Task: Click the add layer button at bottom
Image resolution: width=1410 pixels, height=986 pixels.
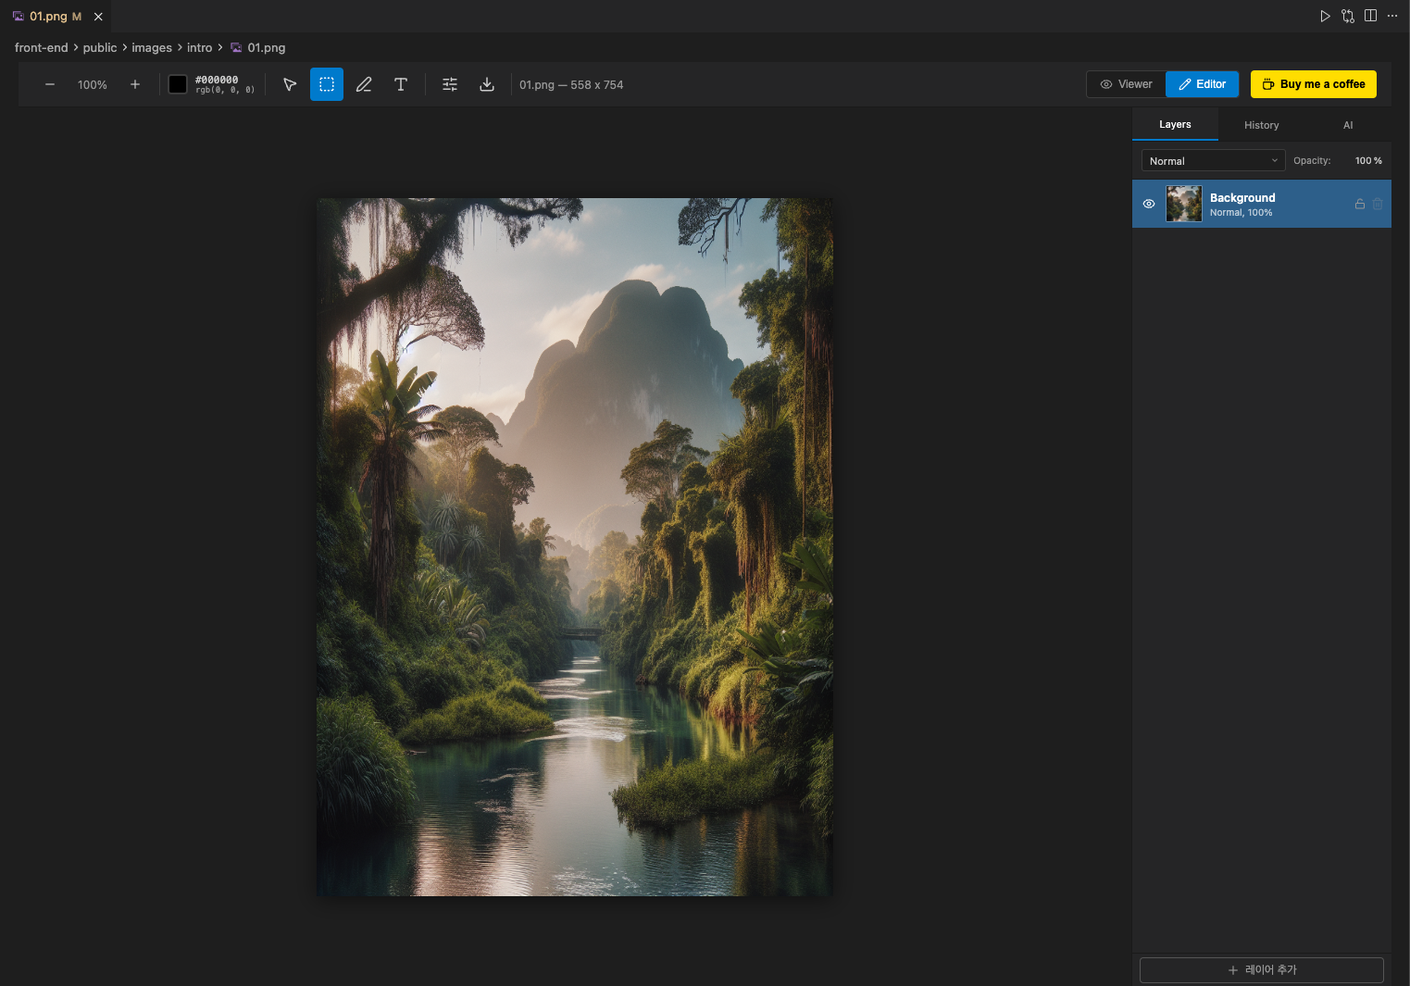Action: (x=1261, y=969)
